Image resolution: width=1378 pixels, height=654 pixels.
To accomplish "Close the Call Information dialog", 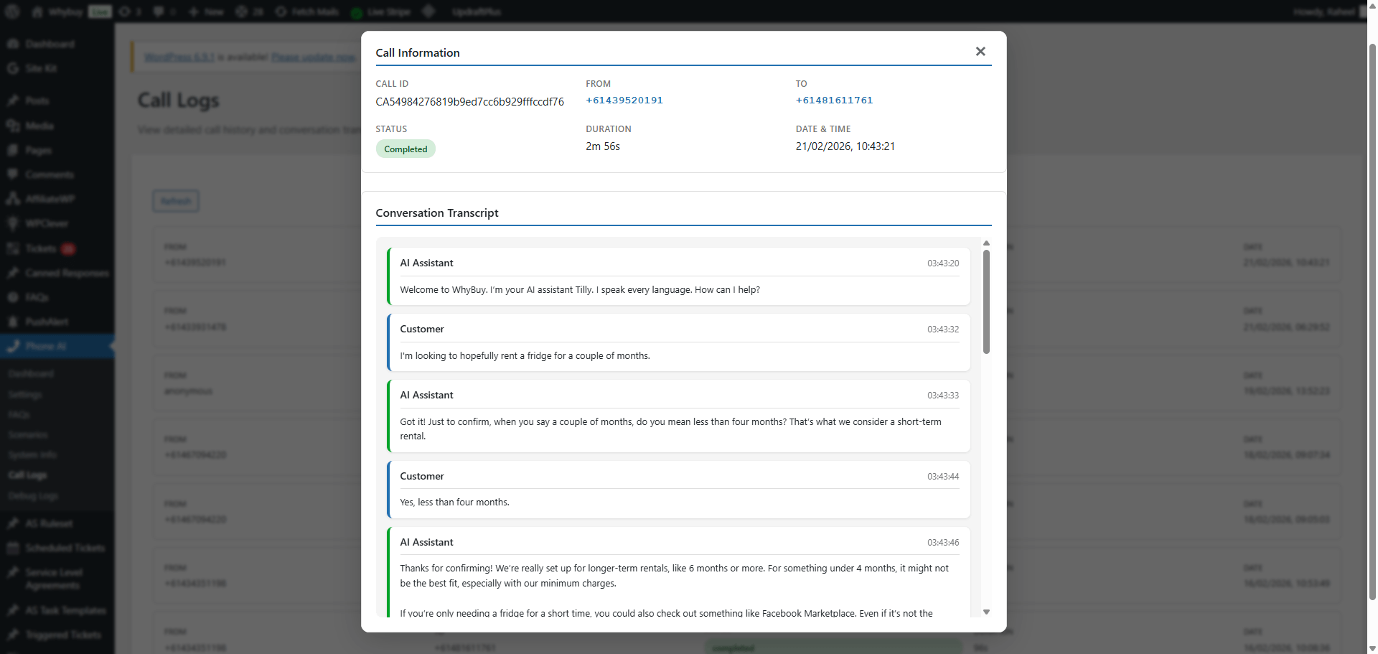I will (980, 52).
